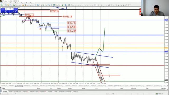Increase volume in one-click trading panel
169x95 pixels.
pyautogui.click(x=13, y=9)
